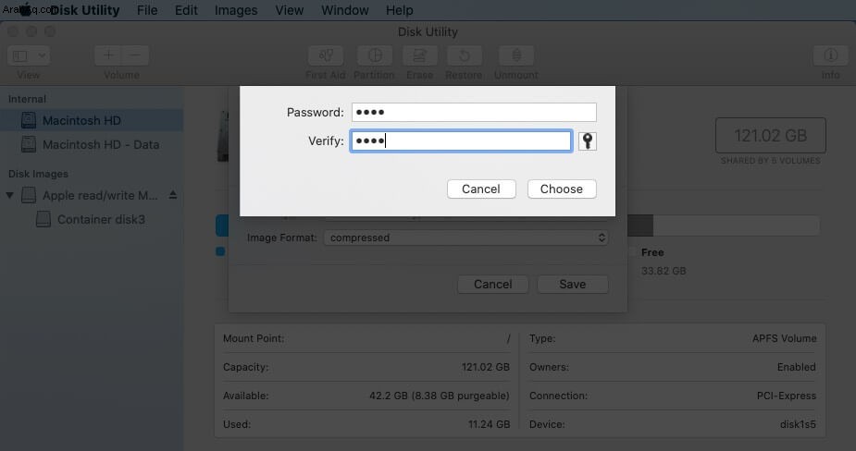Click the Partition toolbar icon
Viewport: 856px width, 451px height.
375,55
